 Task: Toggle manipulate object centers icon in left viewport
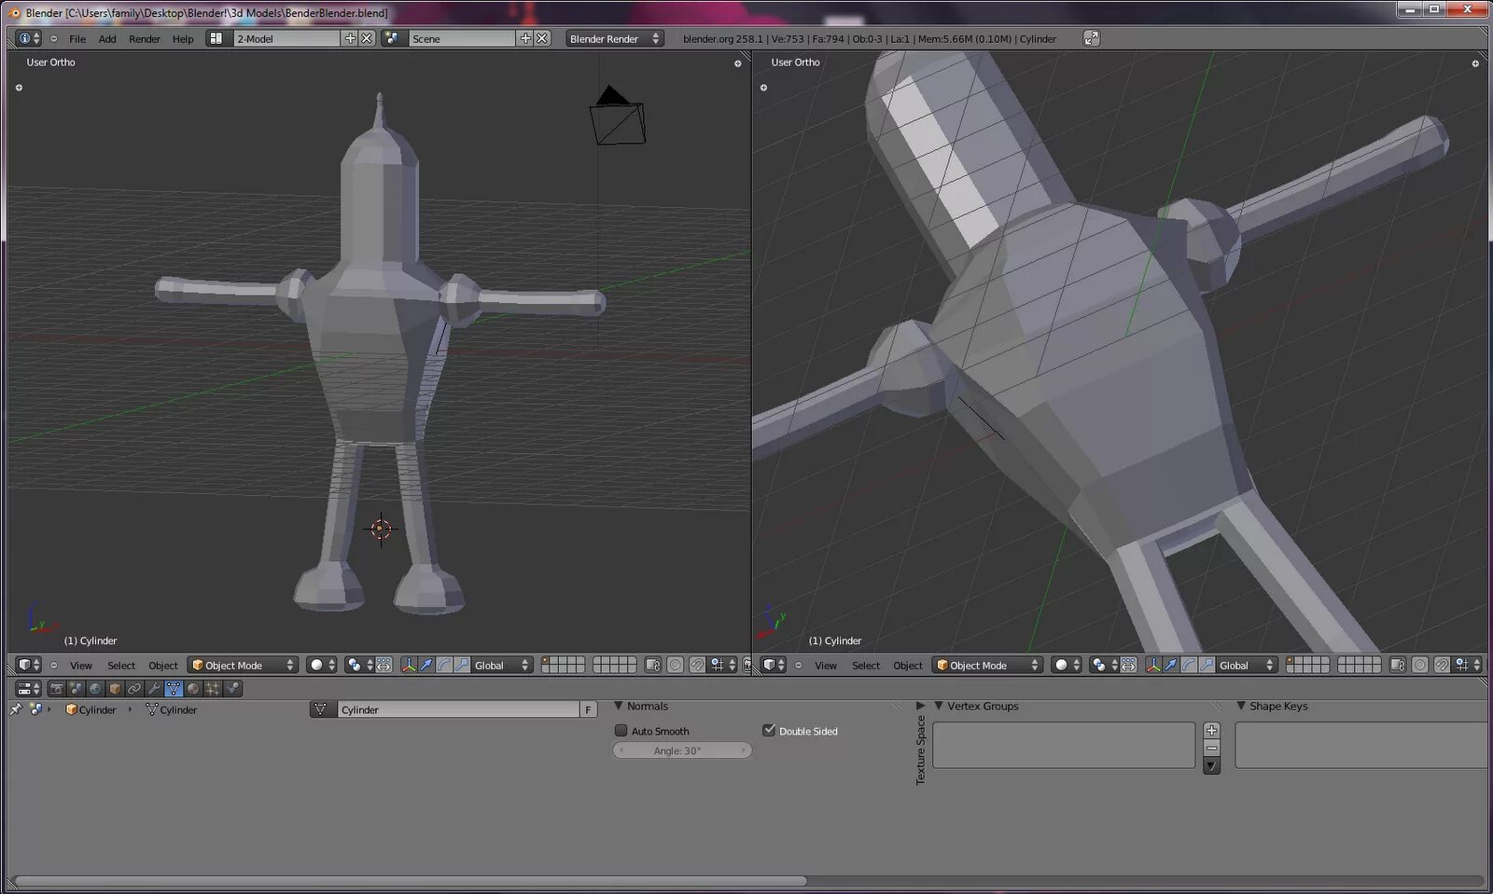tap(384, 665)
